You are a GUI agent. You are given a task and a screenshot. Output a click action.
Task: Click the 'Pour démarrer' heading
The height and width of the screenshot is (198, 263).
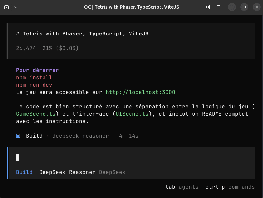[38, 70]
